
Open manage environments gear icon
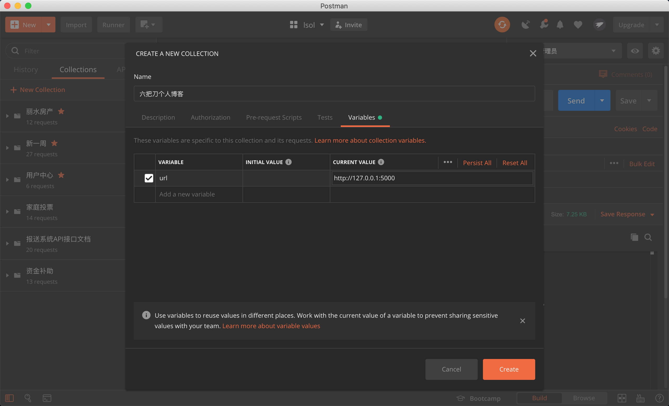[x=656, y=51]
